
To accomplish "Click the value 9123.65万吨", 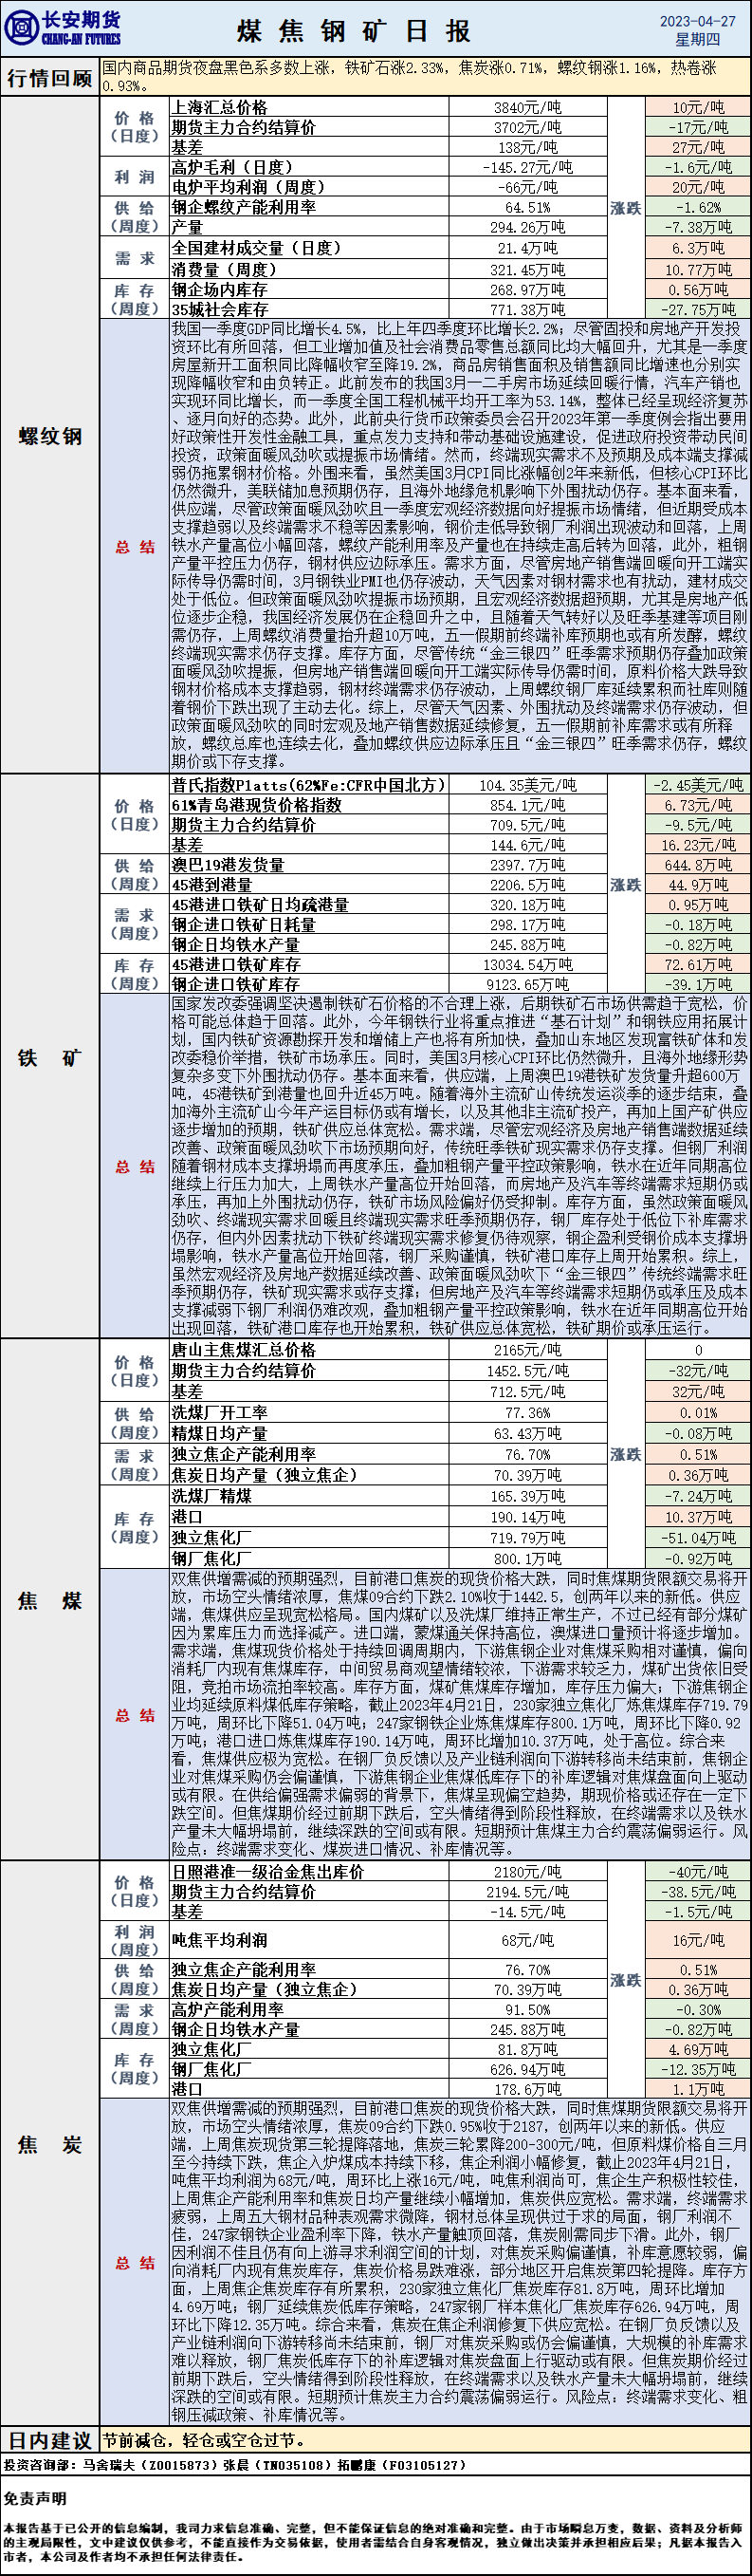I will coord(527,985).
